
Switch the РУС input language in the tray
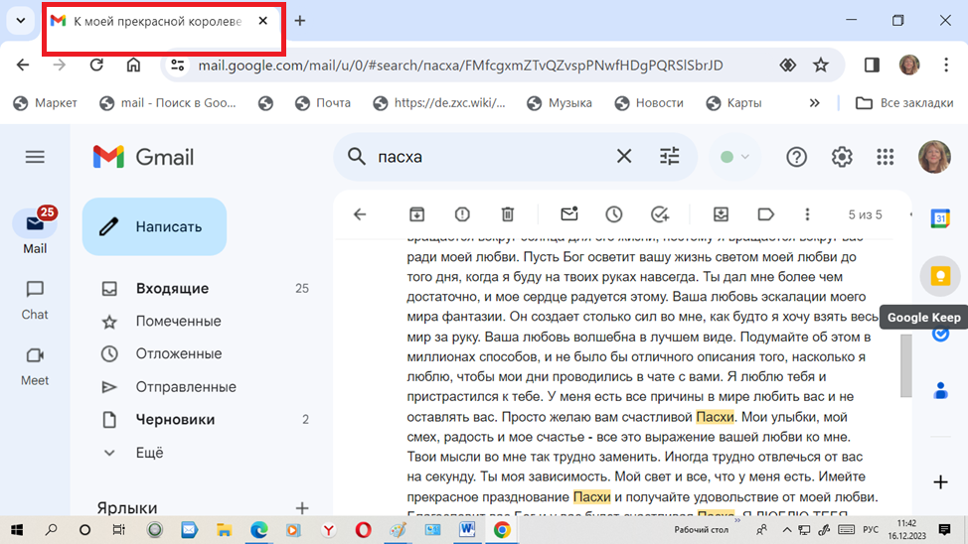pyautogui.click(x=871, y=530)
